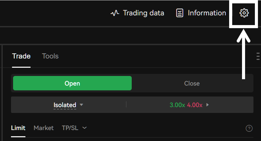Screen dimensions: 261x141
Task: Open the Information link
Action: coord(207,13)
